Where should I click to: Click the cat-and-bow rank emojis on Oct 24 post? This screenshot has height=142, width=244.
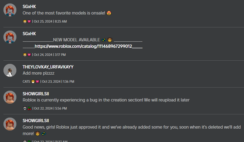pyautogui.click(x=27, y=55)
